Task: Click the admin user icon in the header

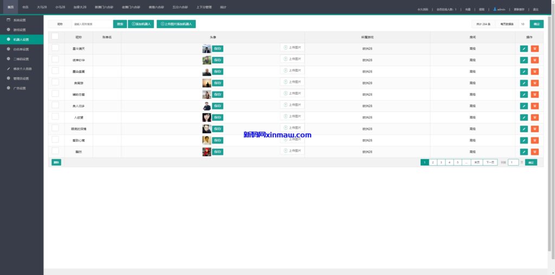Action: coord(495,9)
